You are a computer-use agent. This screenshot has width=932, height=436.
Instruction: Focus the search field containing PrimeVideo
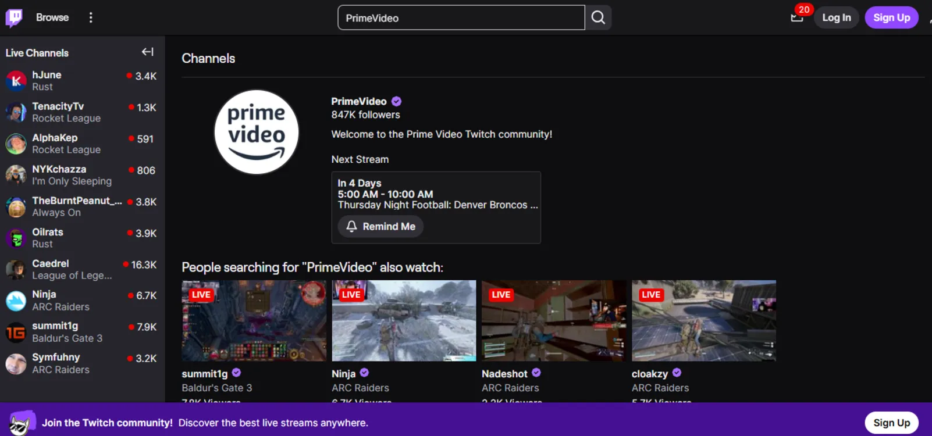coord(461,18)
